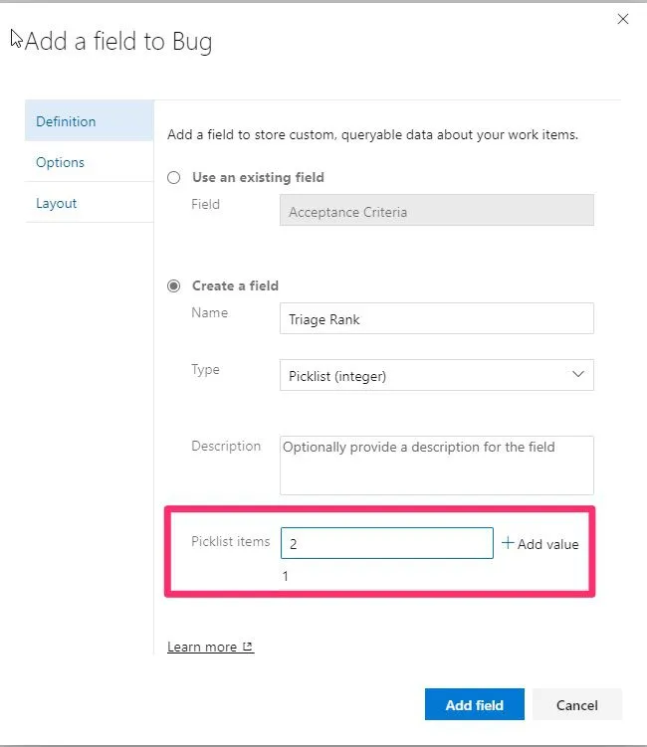Select the Create a field radio button
This screenshot has width=647, height=747.
pyautogui.click(x=174, y=285)
